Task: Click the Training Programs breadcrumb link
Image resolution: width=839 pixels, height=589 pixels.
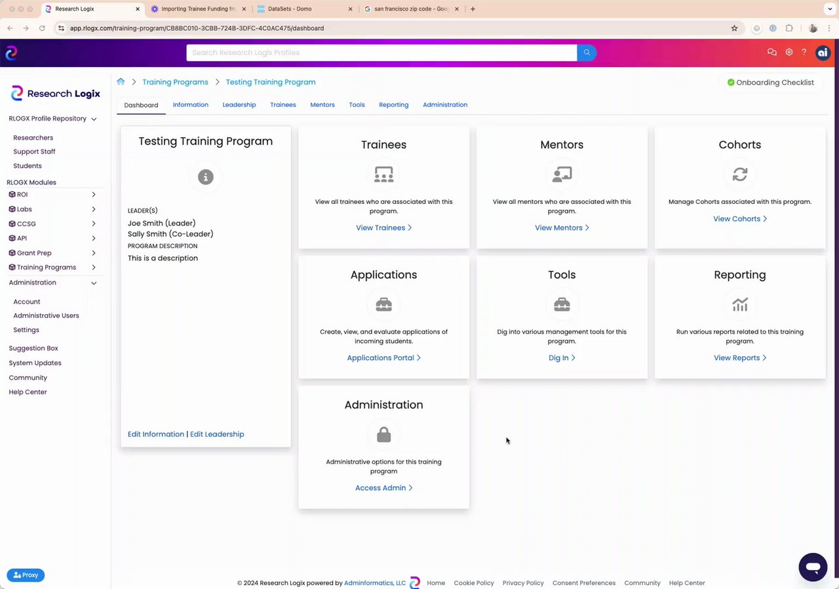Action: tap(175, 82)
